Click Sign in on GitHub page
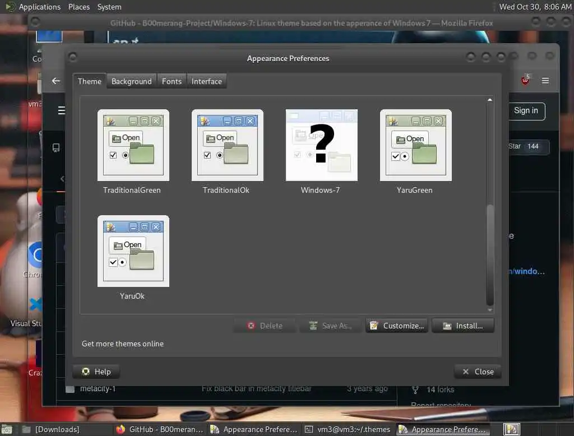574x436 pixels. coord(526,110)
